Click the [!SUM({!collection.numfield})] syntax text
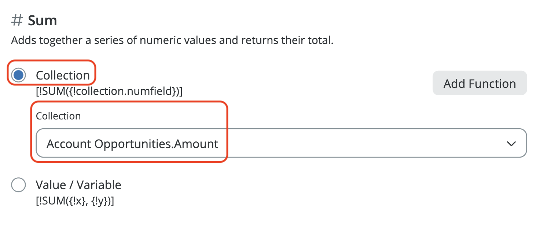The width and height of the screenshot is (547, 225). [x=109, y=91]
